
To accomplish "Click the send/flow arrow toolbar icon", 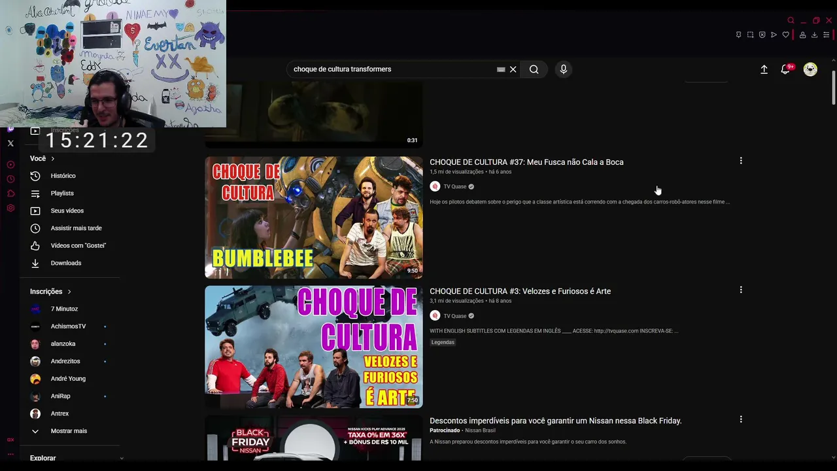I will point(774,35).
